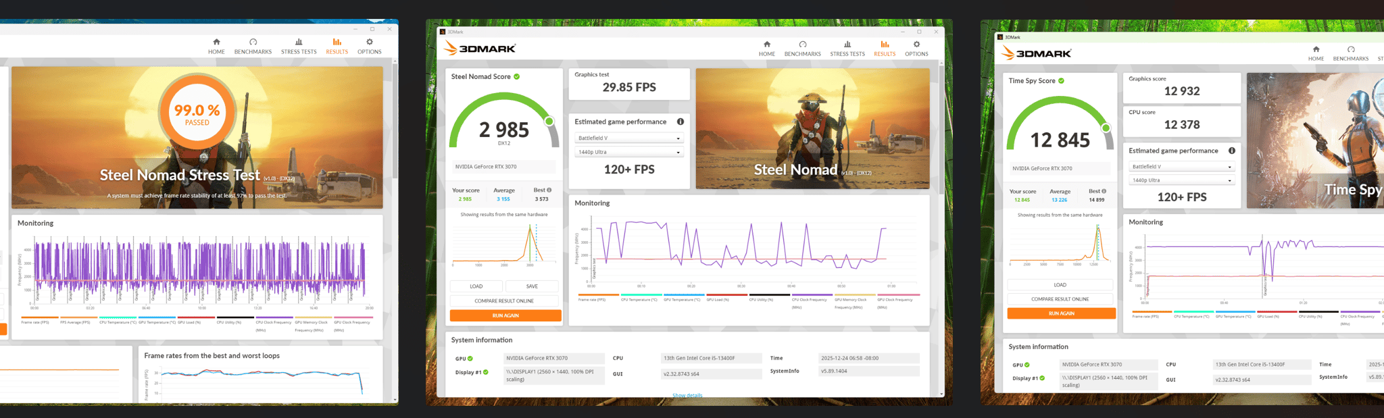Viewport: 1384px width, 418px height.
Task: Click RUN AGAIN in Steel Nomad Score window
Action: point(505,315)
